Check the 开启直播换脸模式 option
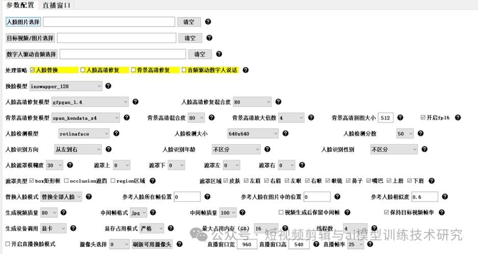This screenshot has width=478, height=254. point(7,244)
